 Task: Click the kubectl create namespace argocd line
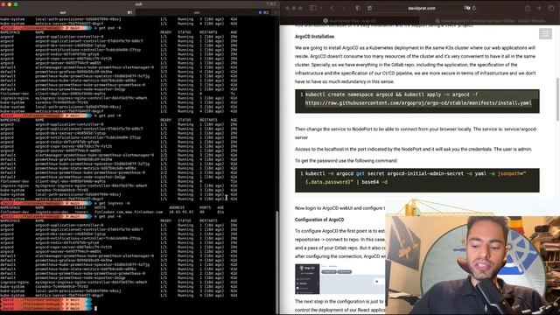point(391,94)
